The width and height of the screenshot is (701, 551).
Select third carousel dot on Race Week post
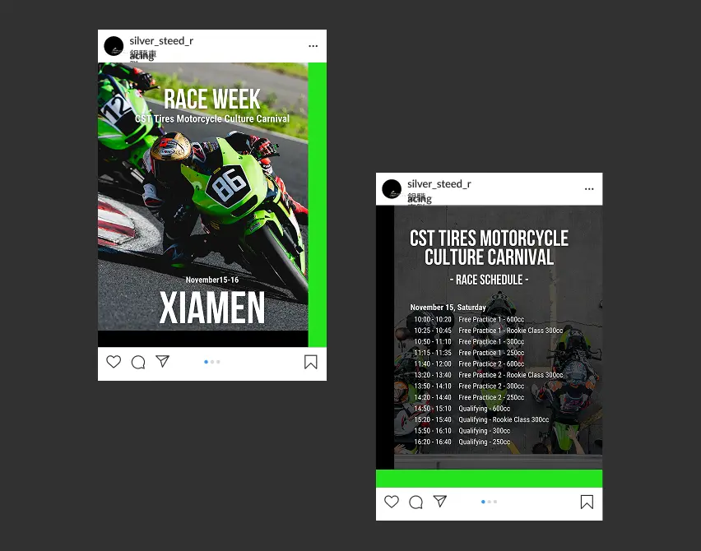click(x=218, y=362)
